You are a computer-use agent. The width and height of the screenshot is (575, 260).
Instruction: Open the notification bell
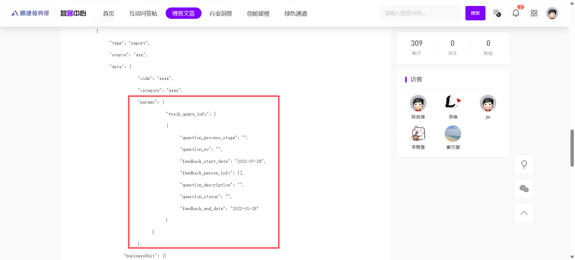(516, 13)
